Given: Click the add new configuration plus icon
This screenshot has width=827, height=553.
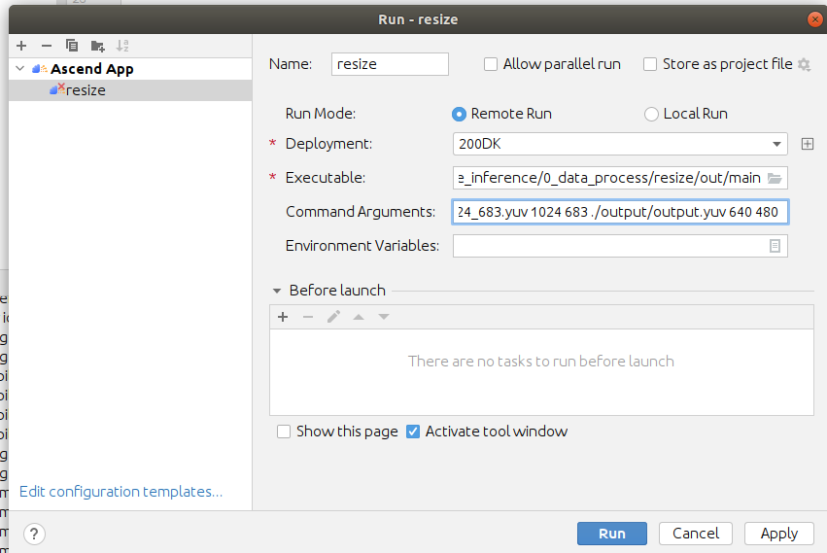Looking at the screenshot, I should tap(21, 46).
